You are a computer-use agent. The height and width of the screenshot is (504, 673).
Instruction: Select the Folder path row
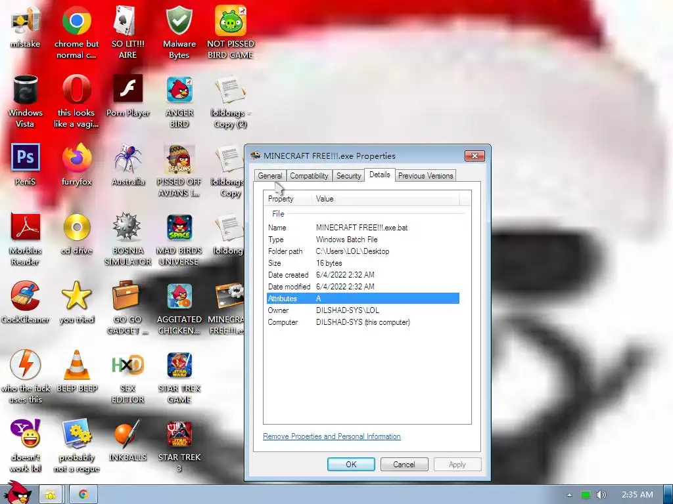tap(363, 251)
